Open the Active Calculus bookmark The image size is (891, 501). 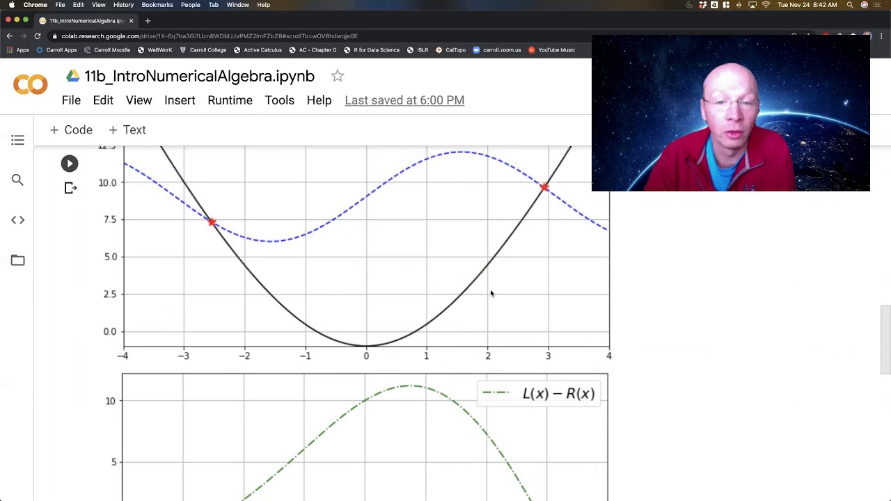tap(258, 50)
